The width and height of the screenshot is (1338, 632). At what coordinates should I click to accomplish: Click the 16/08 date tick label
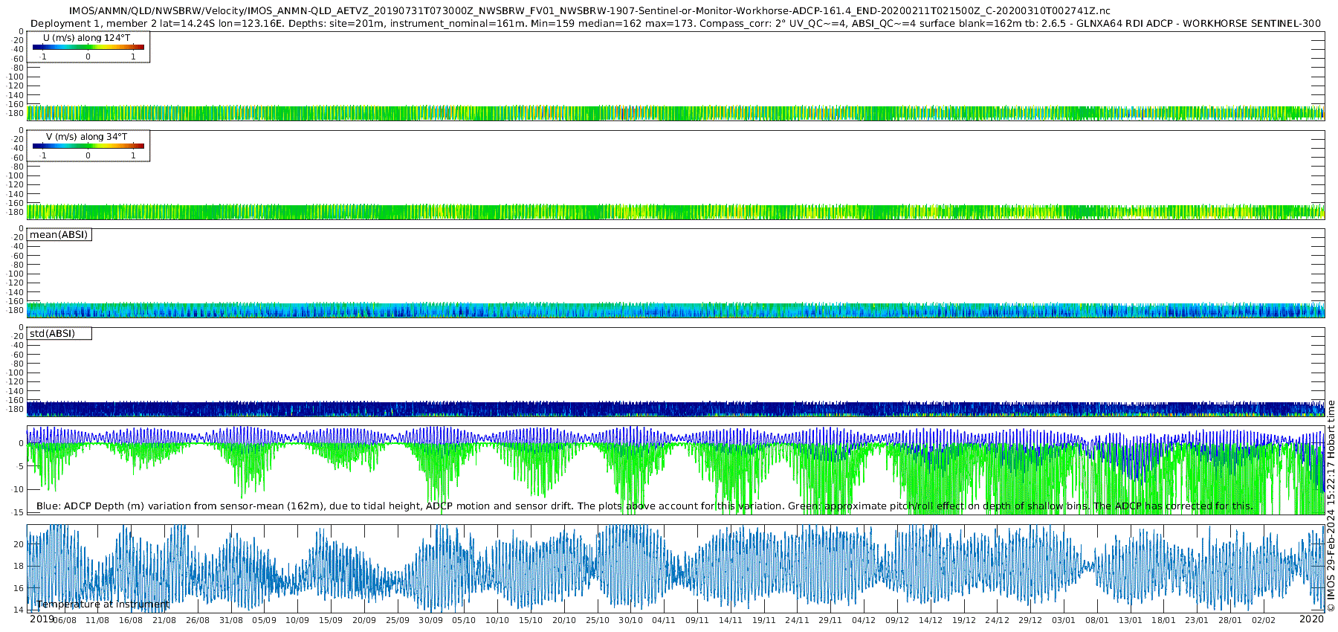click(131, 620)
